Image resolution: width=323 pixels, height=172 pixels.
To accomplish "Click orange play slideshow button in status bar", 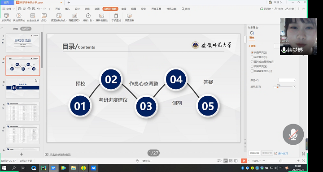I will [x=244, y=161].
